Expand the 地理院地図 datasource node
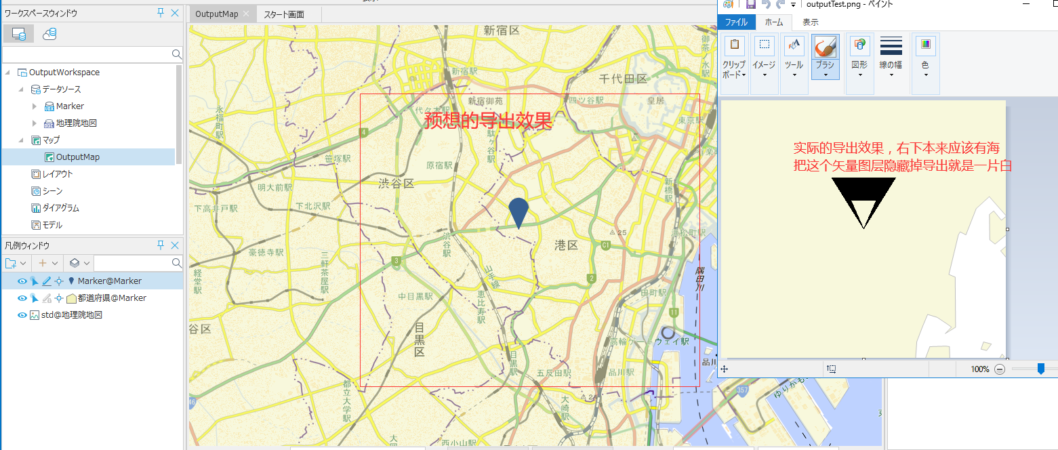The width and height of the screenshot is (1058, 450). [x=35, y=123]
